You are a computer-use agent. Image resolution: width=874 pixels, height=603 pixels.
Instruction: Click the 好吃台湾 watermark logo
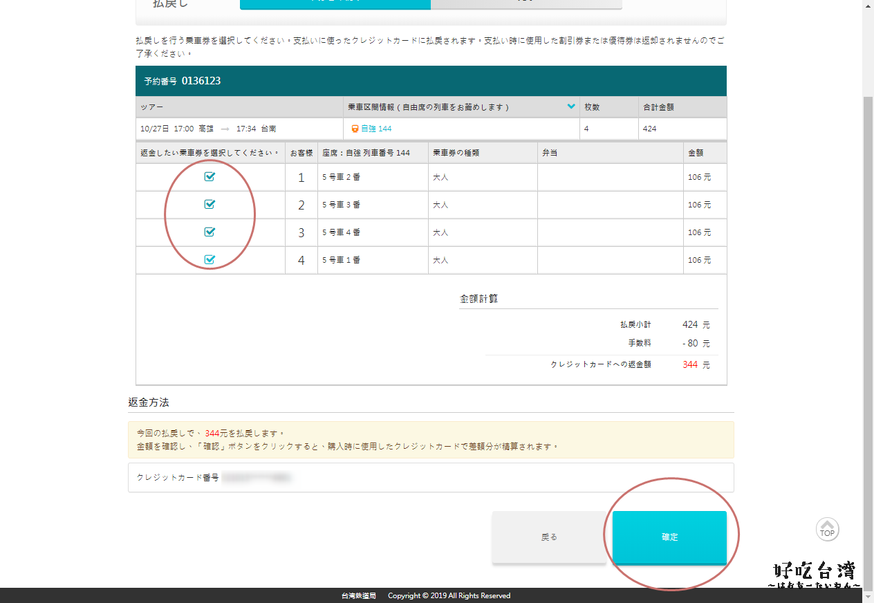815,574
